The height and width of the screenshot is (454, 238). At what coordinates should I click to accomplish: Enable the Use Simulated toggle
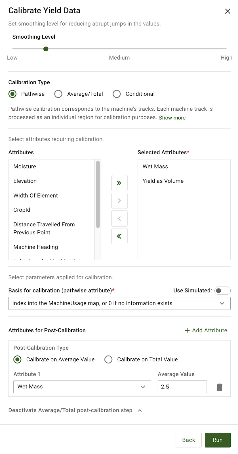pyautogui.click(x=222, y=291)
